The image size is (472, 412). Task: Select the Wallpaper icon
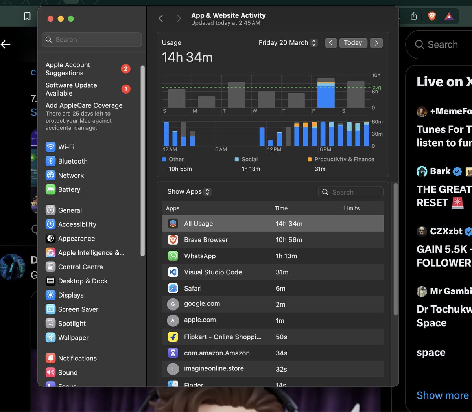(50, 338)
